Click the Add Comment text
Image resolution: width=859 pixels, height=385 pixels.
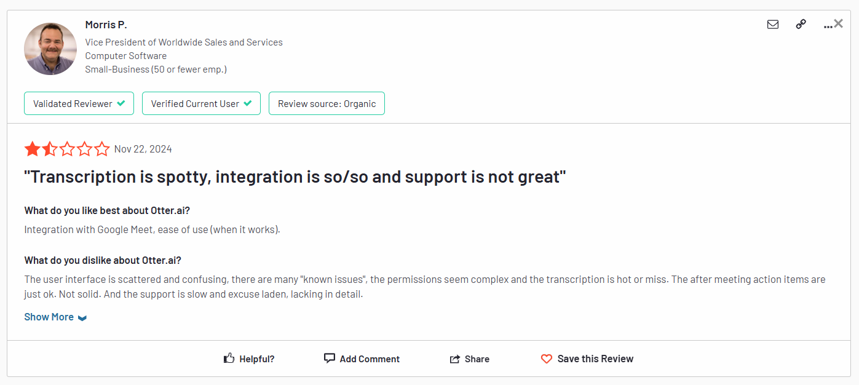click(x=370, y=359)
